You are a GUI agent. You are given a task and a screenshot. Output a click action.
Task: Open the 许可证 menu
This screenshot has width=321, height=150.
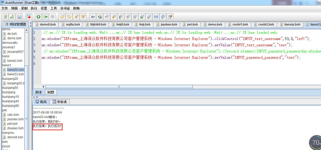coord(65,8)
